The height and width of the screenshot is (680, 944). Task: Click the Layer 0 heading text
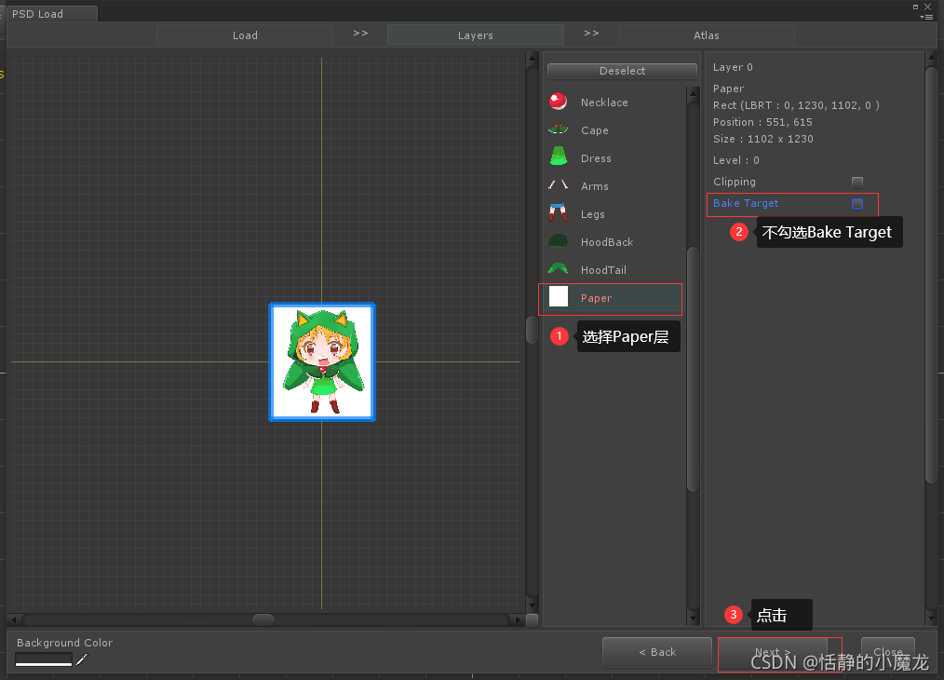733,67
